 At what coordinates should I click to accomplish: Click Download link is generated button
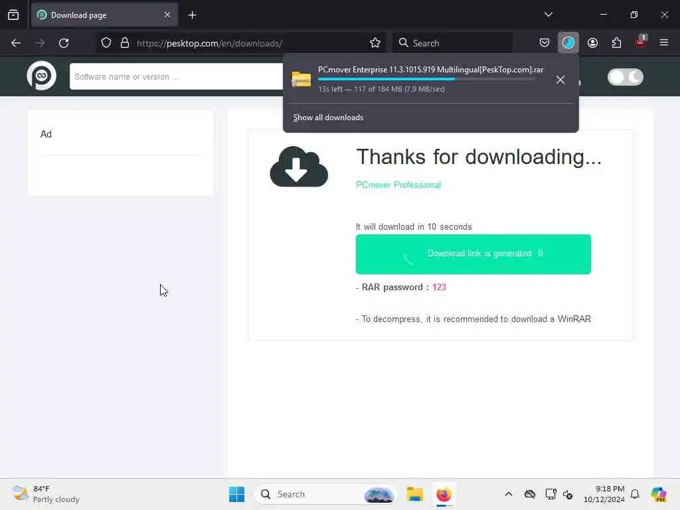click(x=473, y=254)
